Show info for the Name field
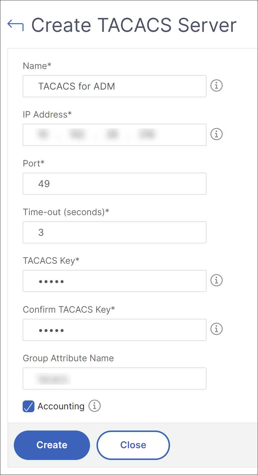The height and width of the screenshot is (475, 258). click(217, 85)
